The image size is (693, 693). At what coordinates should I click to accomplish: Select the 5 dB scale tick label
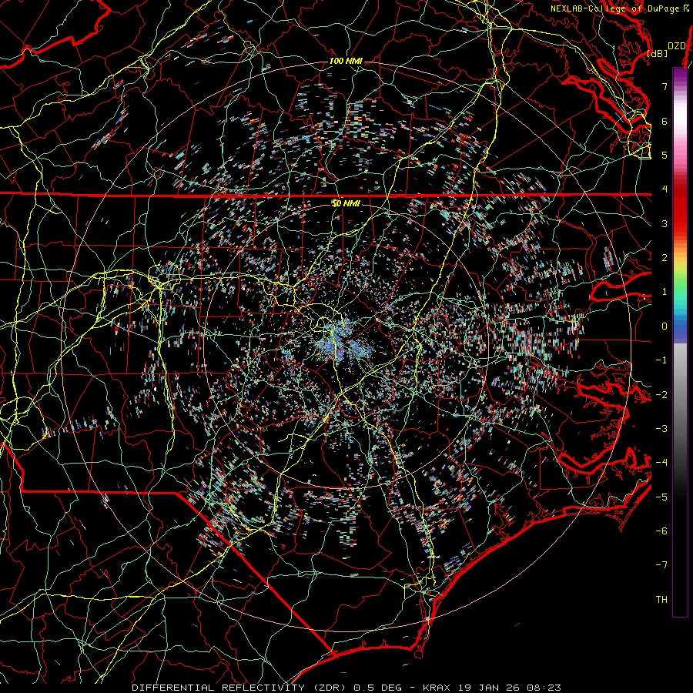(x=665, y=155)
